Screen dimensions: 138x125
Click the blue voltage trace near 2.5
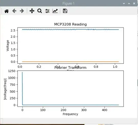(71, 29)
